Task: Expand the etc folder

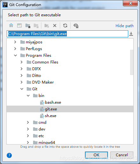Action: tap(28, 136)
